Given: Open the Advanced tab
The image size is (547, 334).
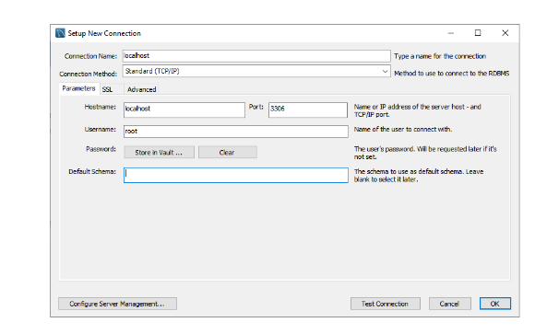Looking at the screenshot, I should (x=142, y=89).
